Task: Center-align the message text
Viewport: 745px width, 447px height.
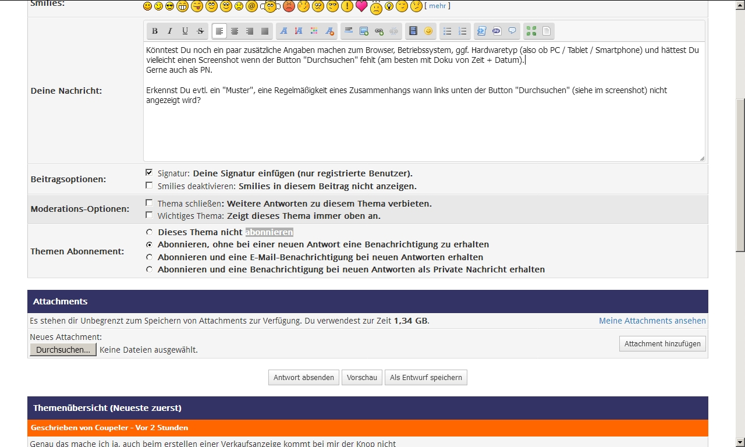Action: (235, 31)
